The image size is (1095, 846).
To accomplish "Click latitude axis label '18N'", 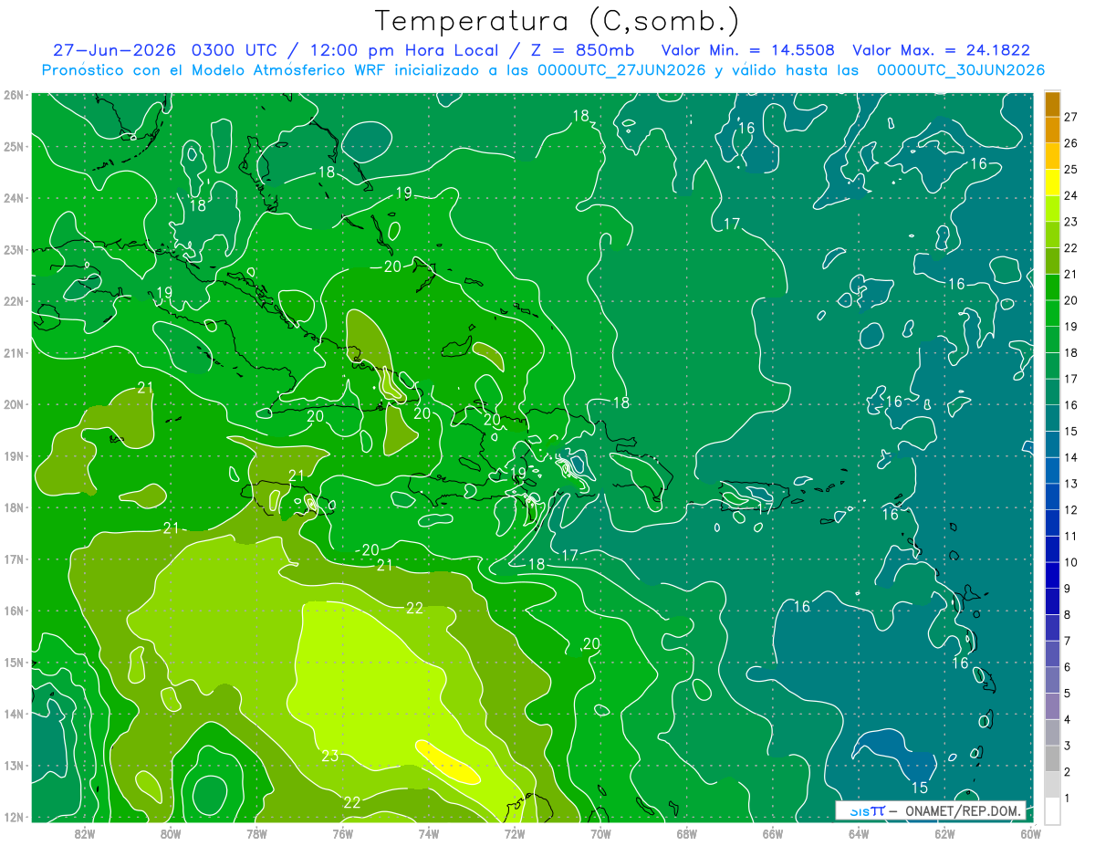I will [13, 507].
